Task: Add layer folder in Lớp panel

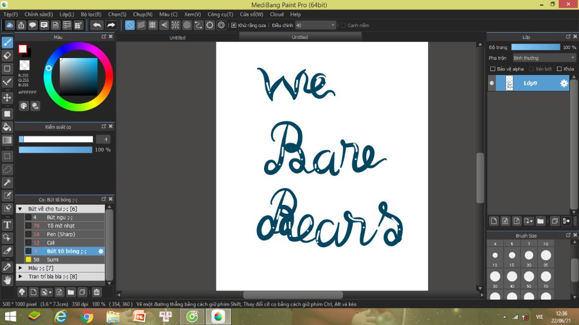Action: point(541,221)
